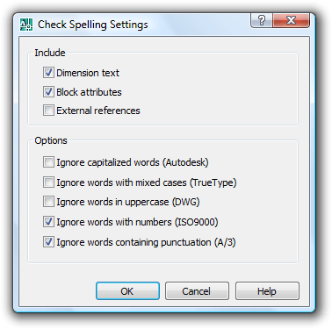Disable the Block attributes checkbox
Viewport: 332px width, 329px height.
point(48,92)
